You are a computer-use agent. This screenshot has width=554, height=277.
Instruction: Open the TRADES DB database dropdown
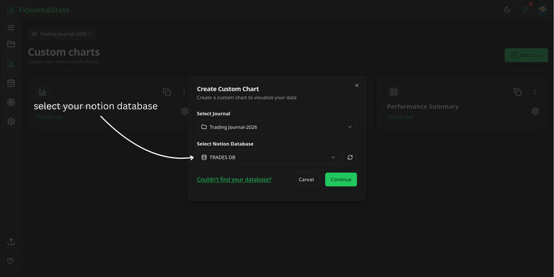click(268, 157)
